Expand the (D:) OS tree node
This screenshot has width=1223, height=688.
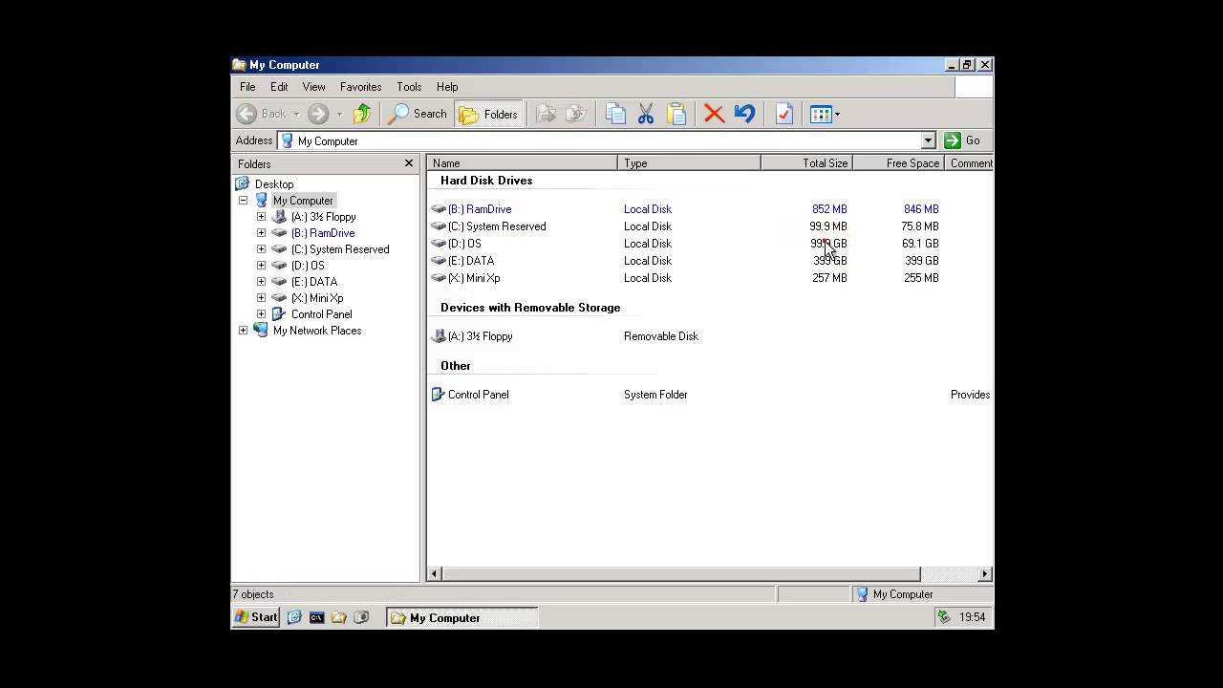pyautogui.click(x=261, y=266)
